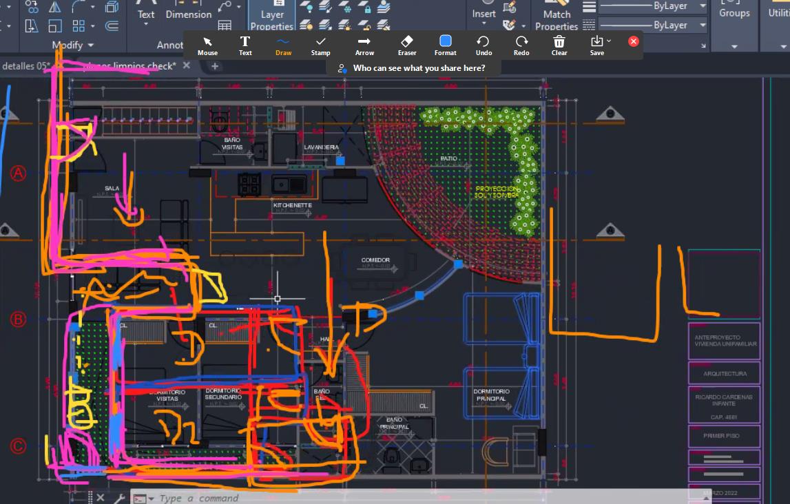Open the upper ByLayer linetype dropdown
The width and height of the screenshot is (790, 504).
[703, 6]
